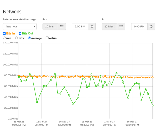Click the '20.000 Mbits' axis label
158x127 pixels.
point(11,108)
